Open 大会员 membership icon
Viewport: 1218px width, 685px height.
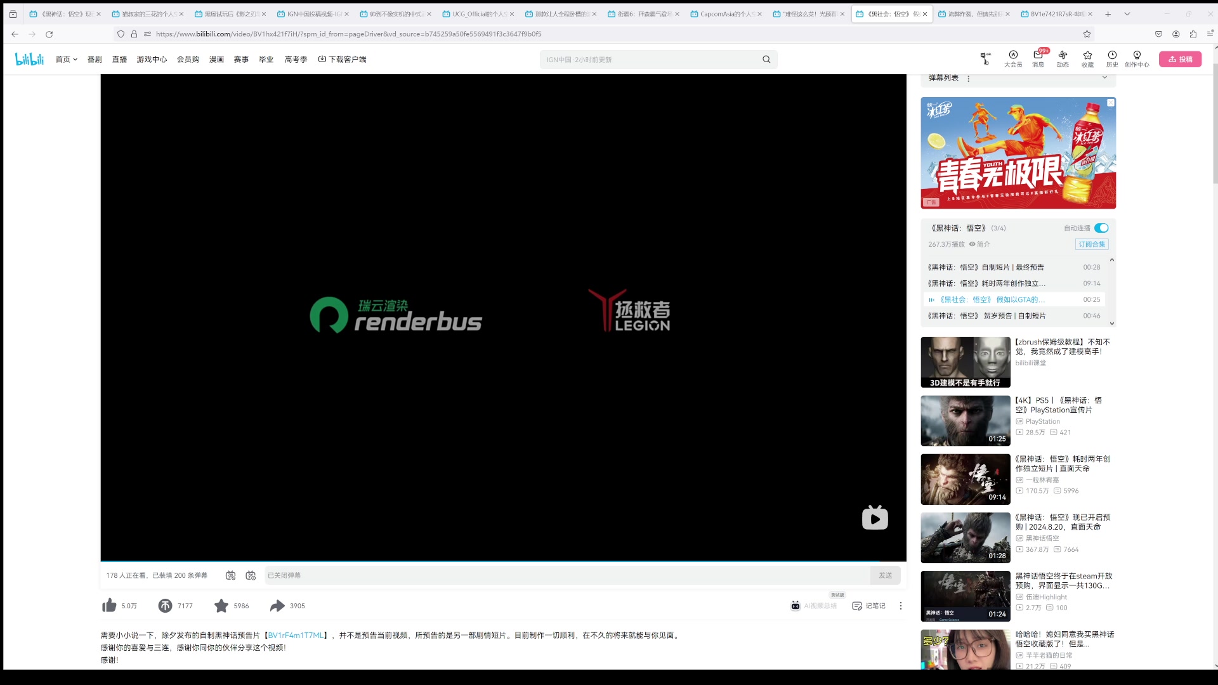tap(1013, 59)
